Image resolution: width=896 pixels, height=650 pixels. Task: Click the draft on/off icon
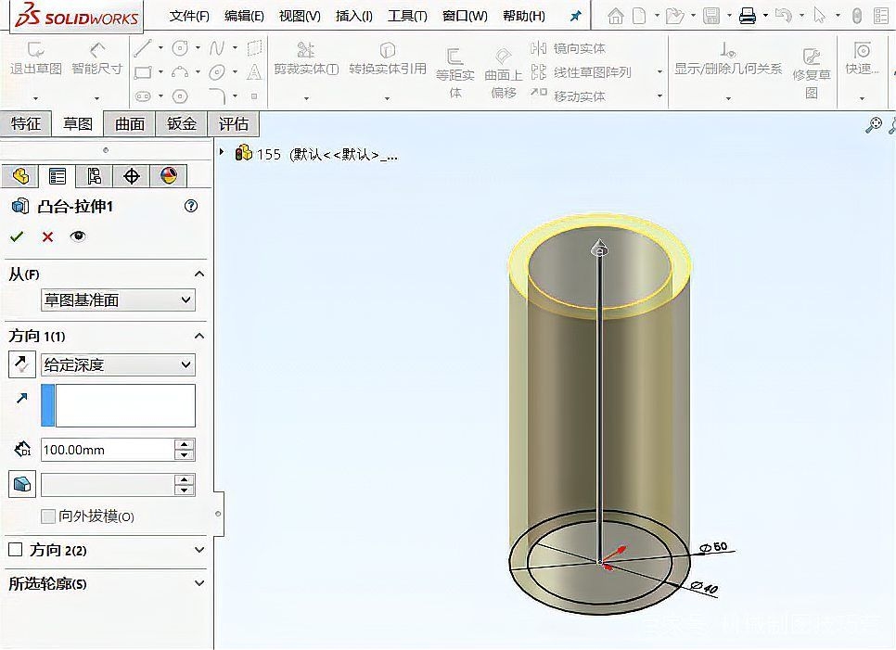click(x=21, y=484)
